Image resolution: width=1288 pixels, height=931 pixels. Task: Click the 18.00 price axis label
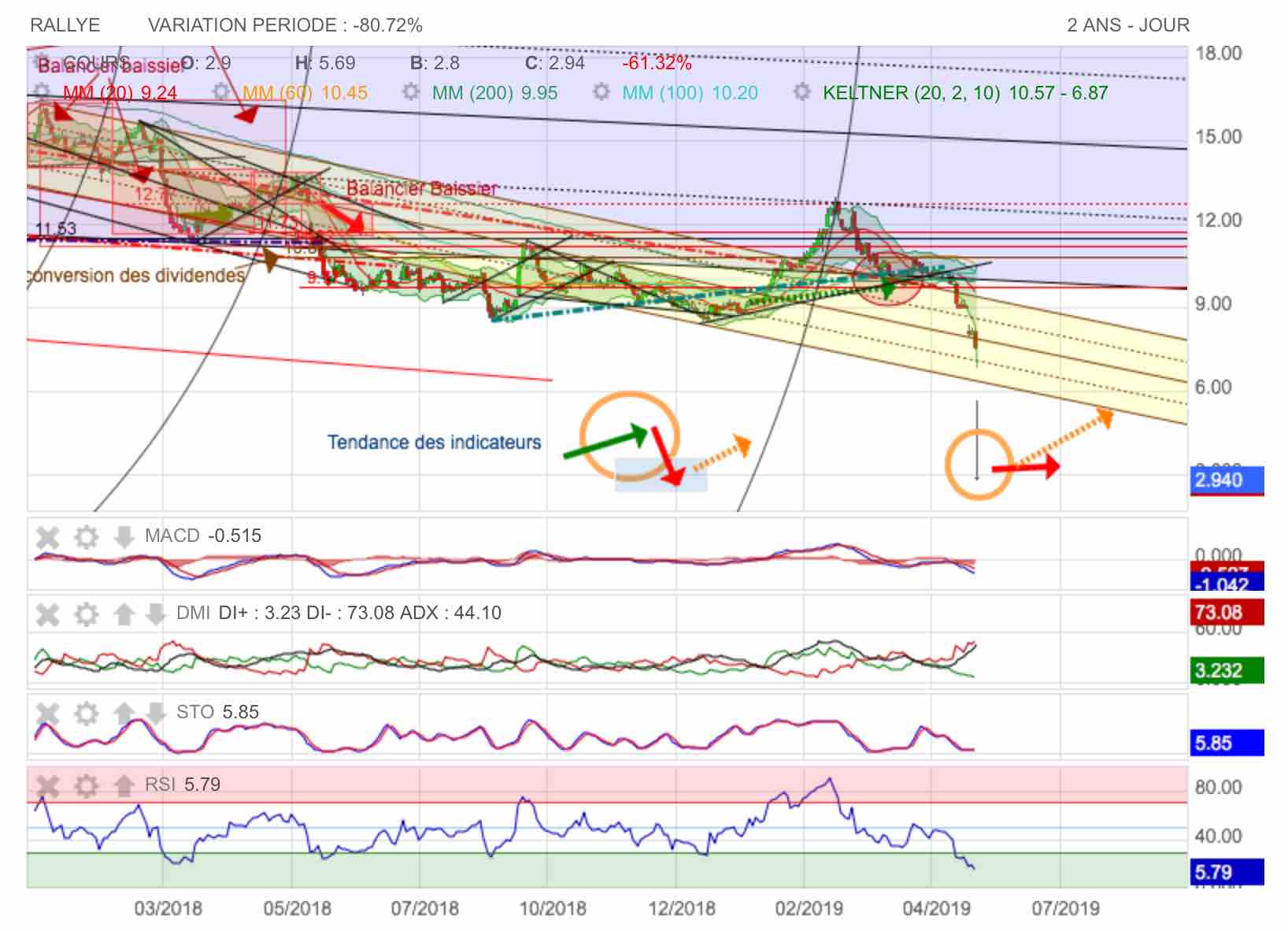click(x=1218, y=53)
